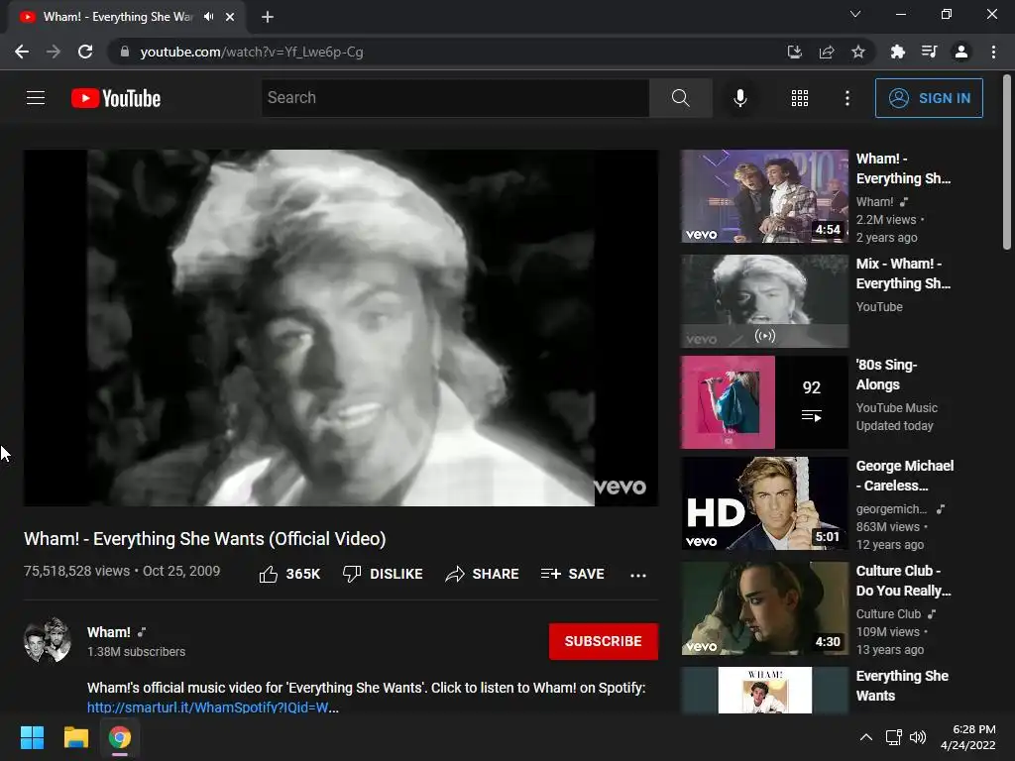
Task: Dislike the video
Action: click(383, 574)
